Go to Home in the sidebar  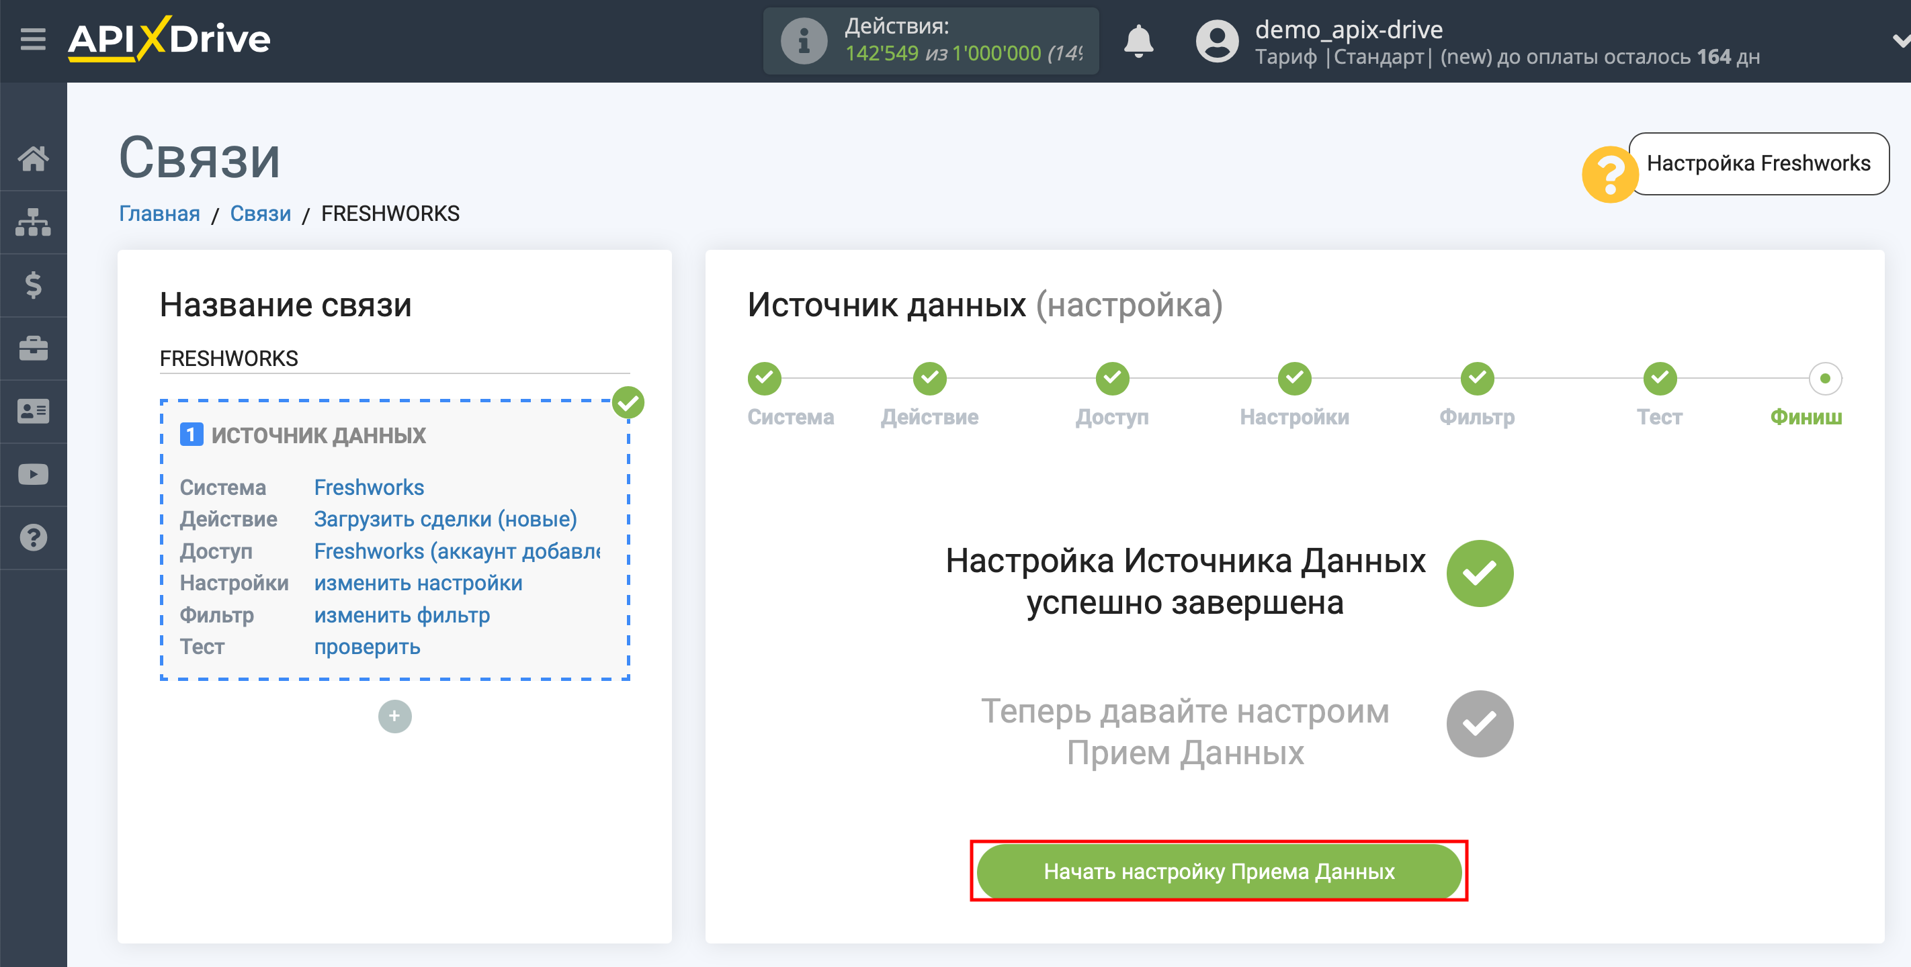(x=34, y=158)
